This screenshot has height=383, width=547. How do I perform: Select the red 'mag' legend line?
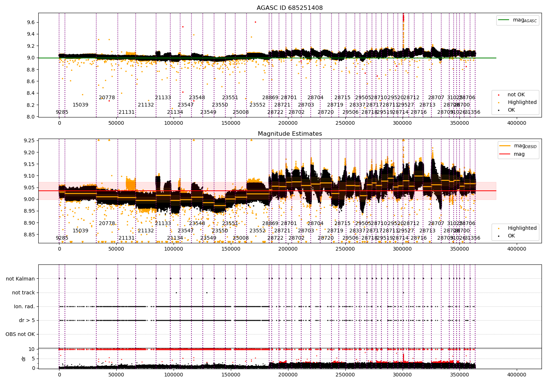505,154
